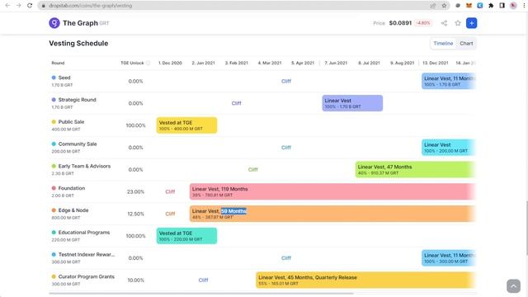
Task: Click the blue plus add button
Action: point(471,23)
